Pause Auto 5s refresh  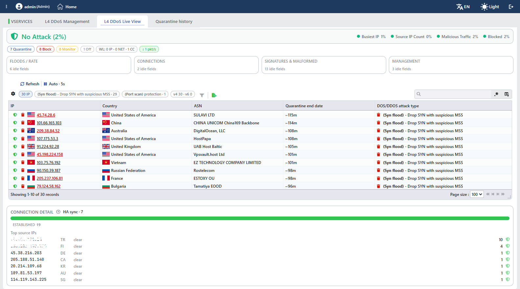click(54, 84)
